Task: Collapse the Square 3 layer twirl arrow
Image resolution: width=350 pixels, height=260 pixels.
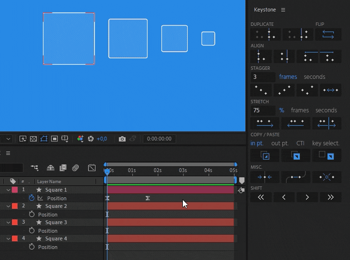Action: click(8, 222)
